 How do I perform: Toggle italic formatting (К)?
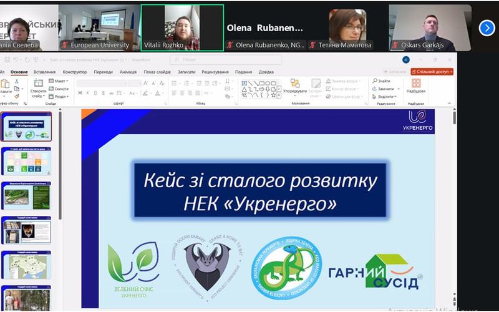pos(88,93)
